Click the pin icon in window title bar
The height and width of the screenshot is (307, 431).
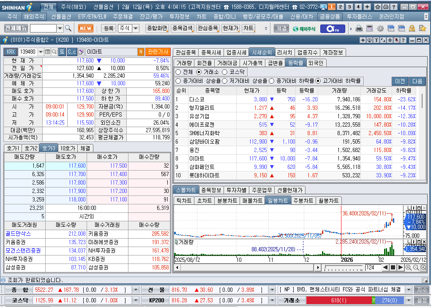click(396, 40)
